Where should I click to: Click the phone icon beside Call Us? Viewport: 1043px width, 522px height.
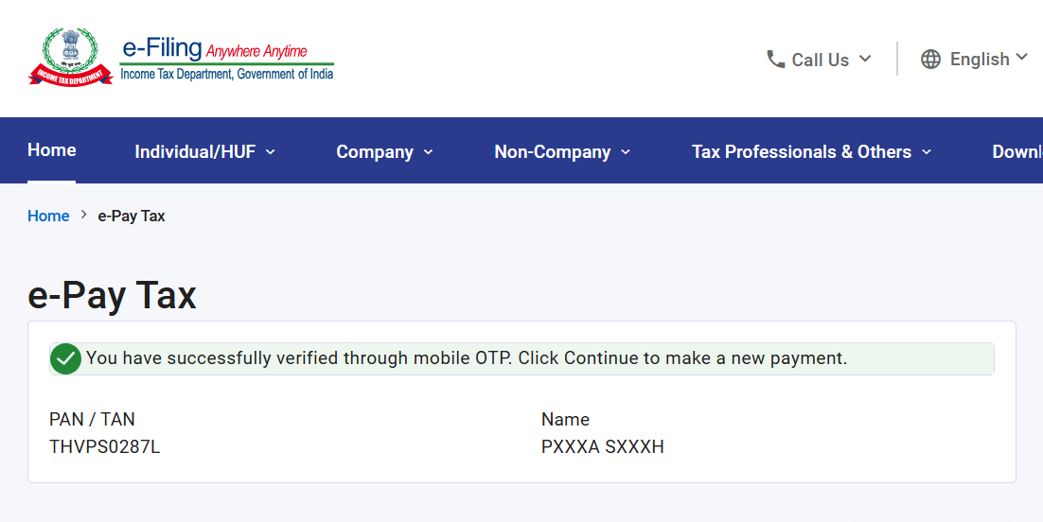tap(776, 60)
